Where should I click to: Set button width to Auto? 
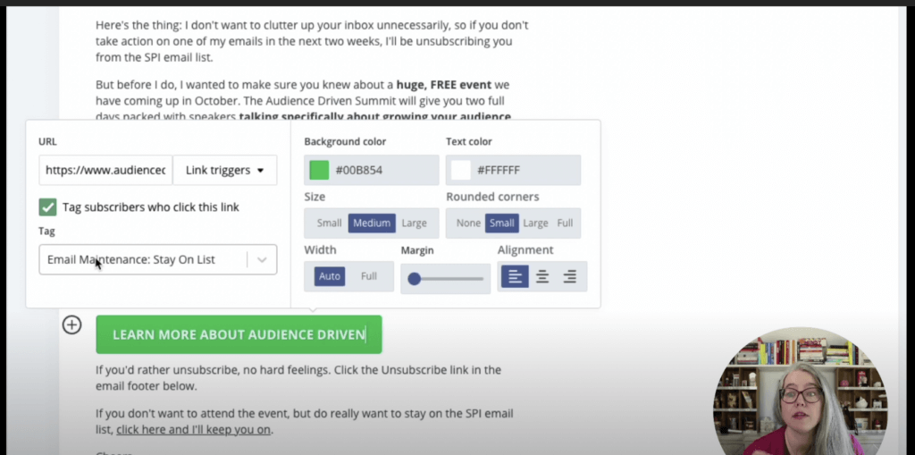[330, 276]
